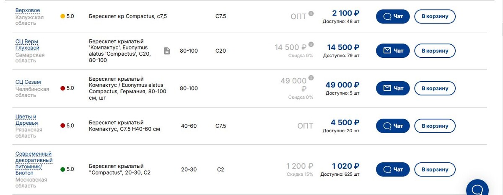503x195 pixels.
Task: Start chat with Верховое seller
Action: tap(393, 17)
